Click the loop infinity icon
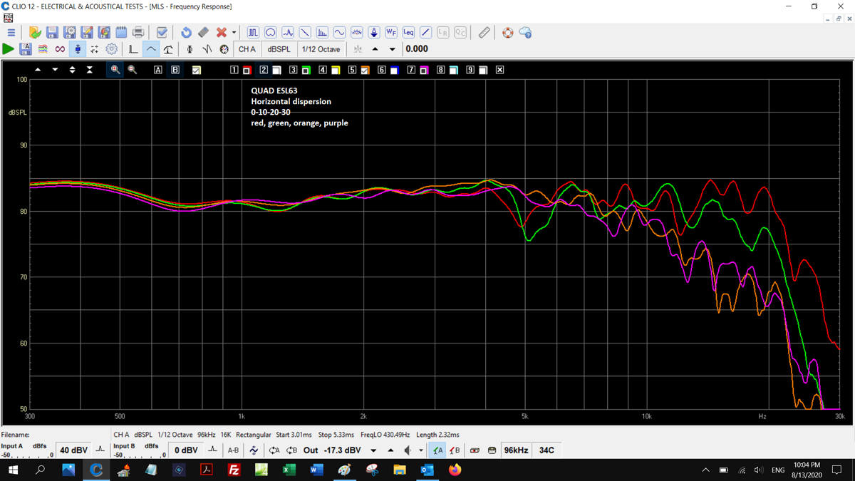Viewport: 855px width, 481px height. coord(60,49)
